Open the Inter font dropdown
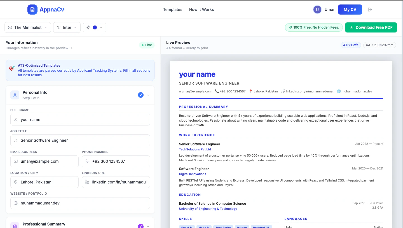 tap(67, 27)
